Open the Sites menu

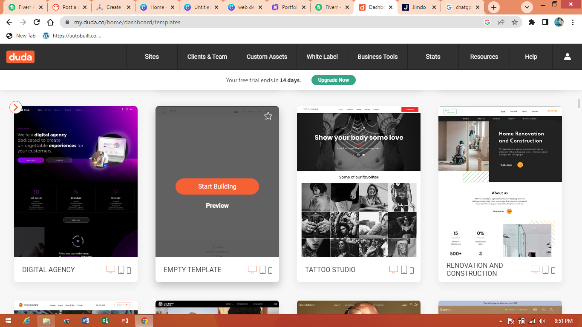tap(152, 57)
